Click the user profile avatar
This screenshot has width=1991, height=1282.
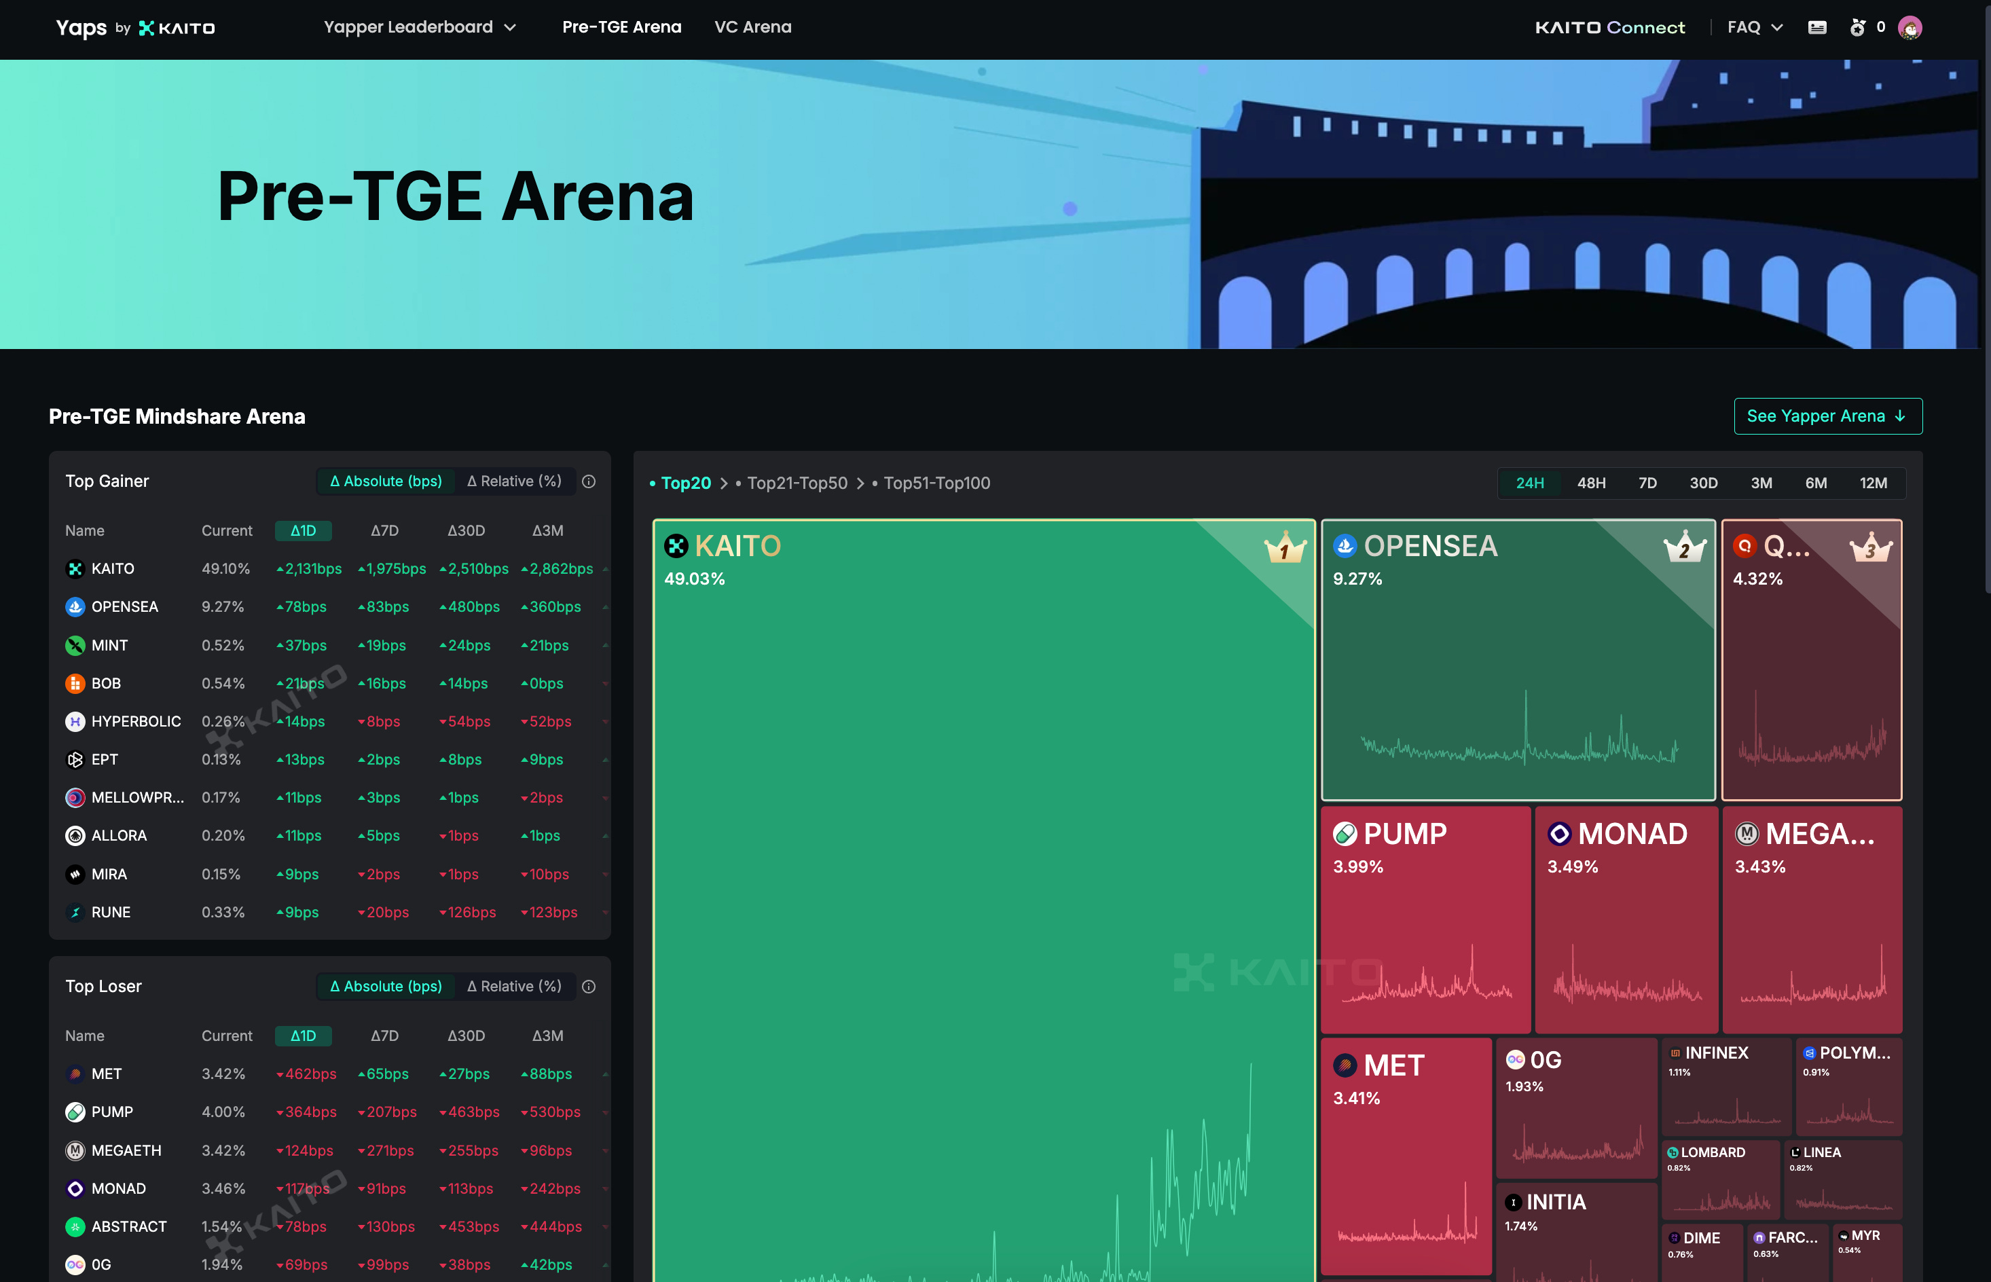pyautogui.click(x=1910, y=27)
